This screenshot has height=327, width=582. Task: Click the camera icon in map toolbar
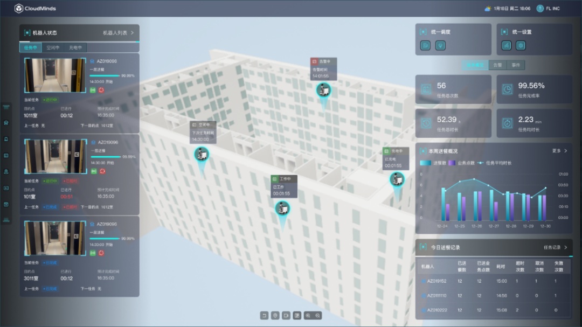(x=286, y=316)
